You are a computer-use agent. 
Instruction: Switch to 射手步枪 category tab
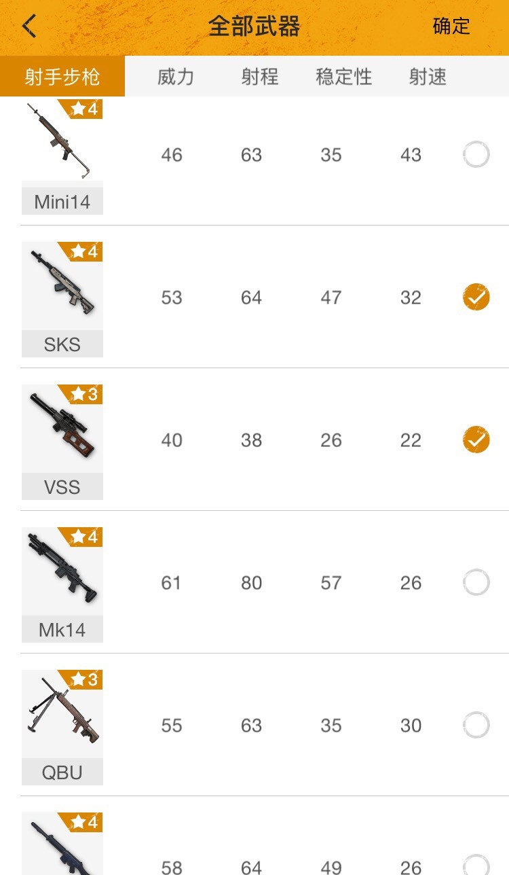coord(62,77)
